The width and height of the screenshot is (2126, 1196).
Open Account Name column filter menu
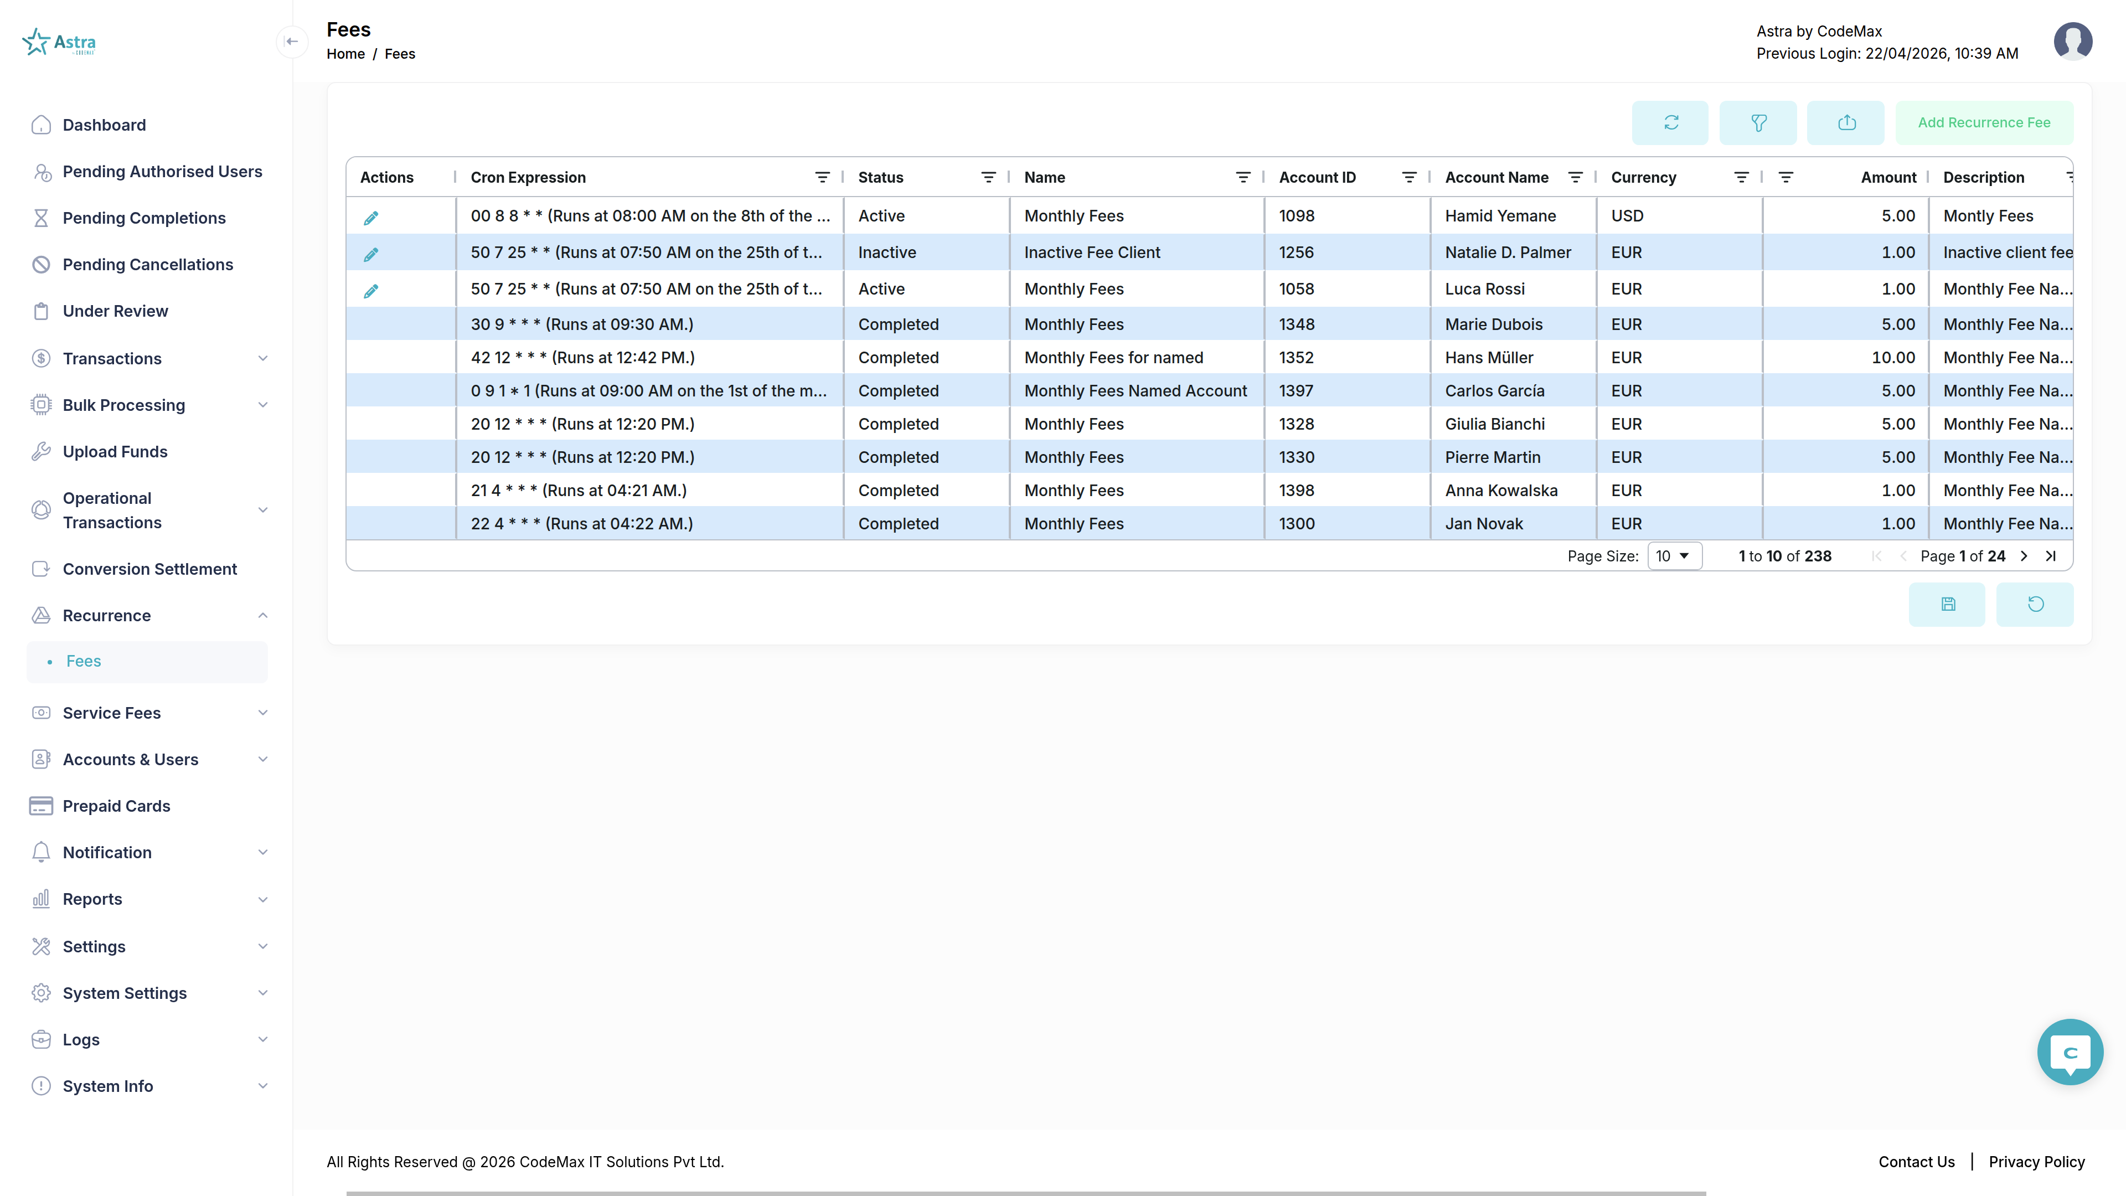pyautogui.click(x=1576, y=177)
